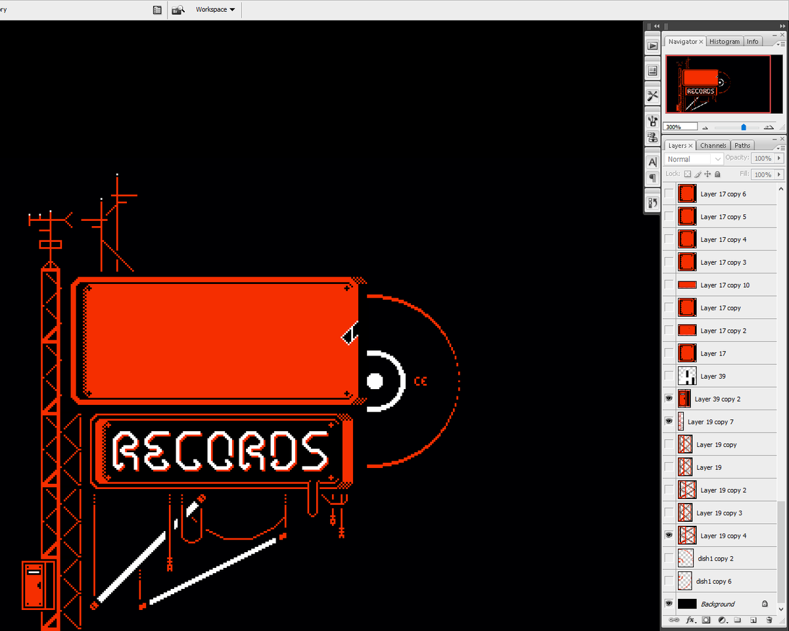Select Layer 17 copy 5
Image resolution: width=789 pixels, height=631 pixels.
(720, 216)
